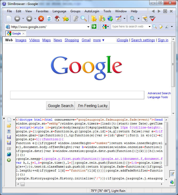Click the source panel horizontal scrollbar thumb
The width and height of the screenshot is (178, 195).
23,184
